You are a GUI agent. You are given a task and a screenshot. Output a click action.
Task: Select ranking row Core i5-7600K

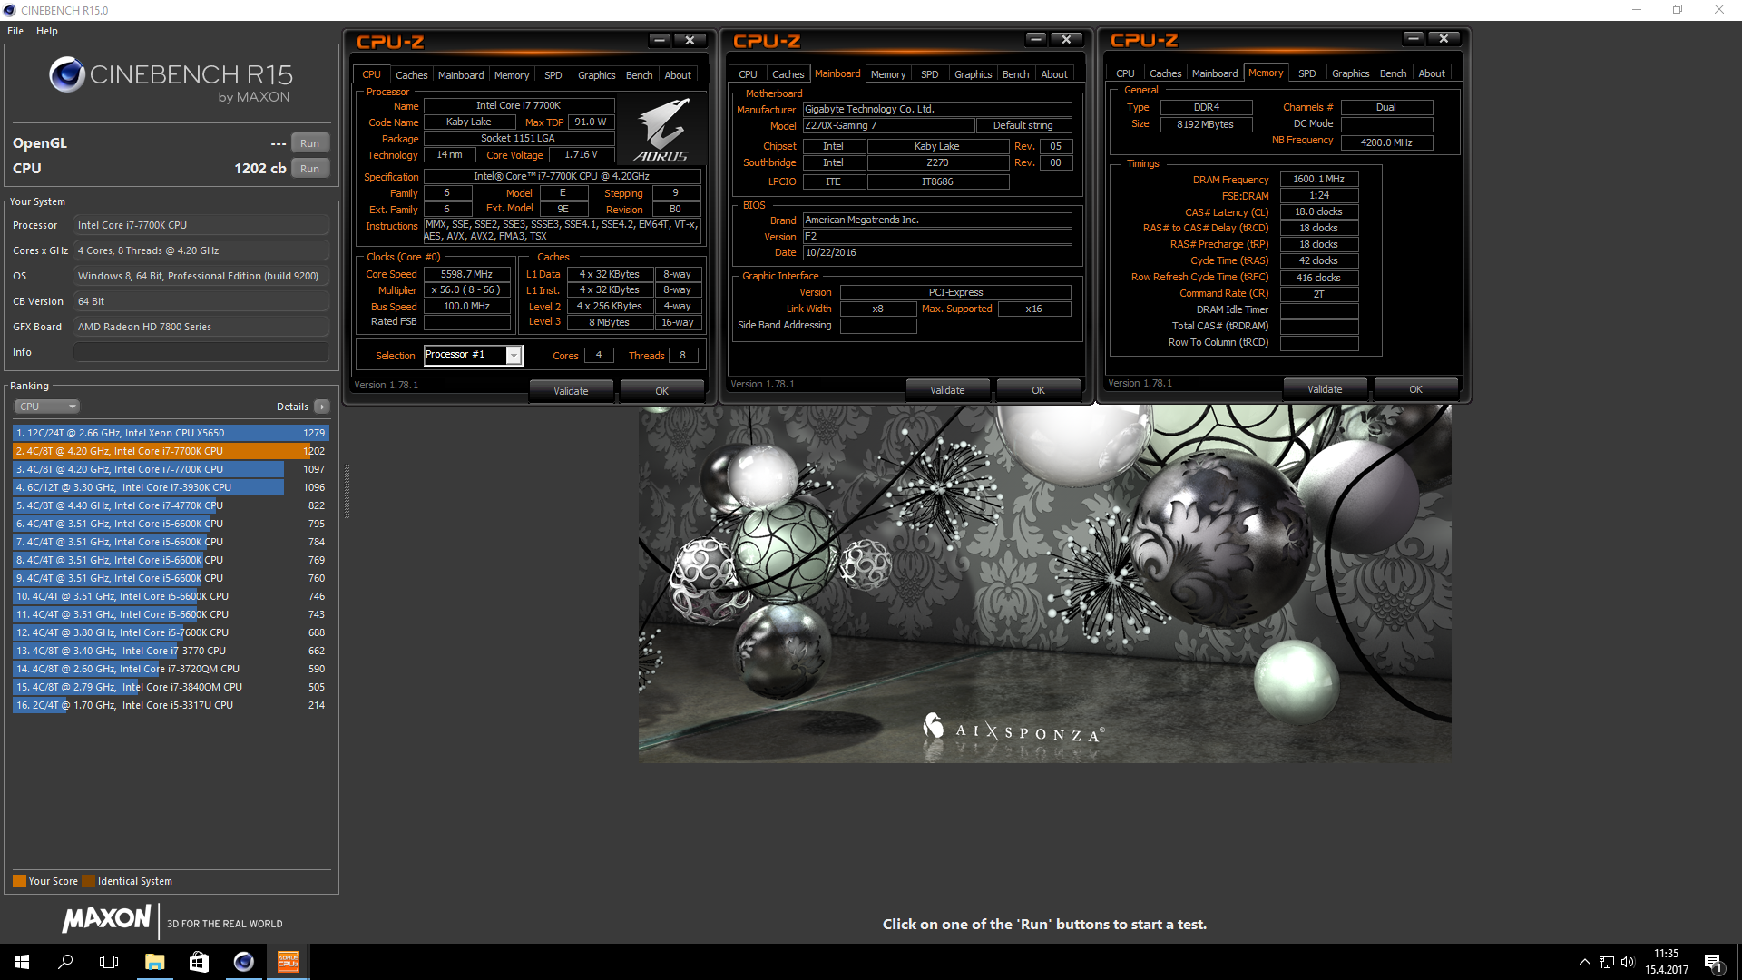click(x=171, y=632)
